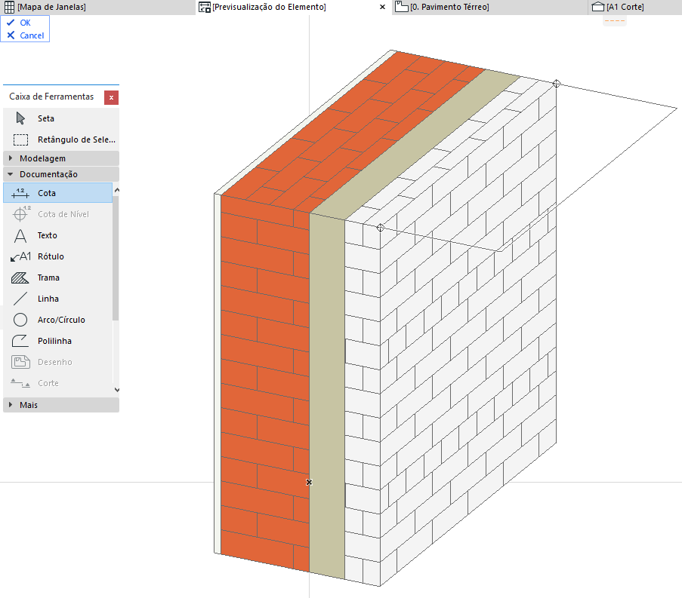682x598 pixels.
Task: Click the Pavimento Térreo floor plan tab icon
Action: pyautogui.click(x=402, y=7)
